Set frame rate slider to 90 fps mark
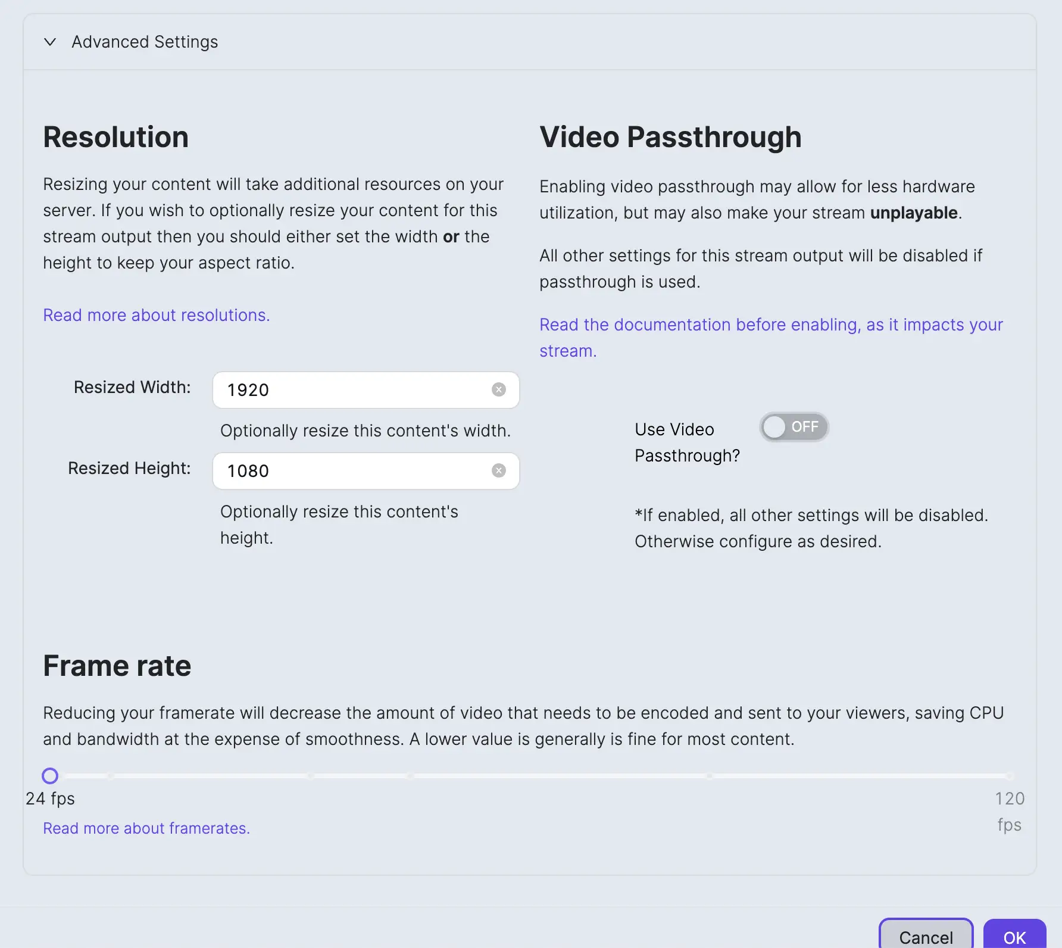The height and width of the screenshot is (948, 1062). pos(710,776)
